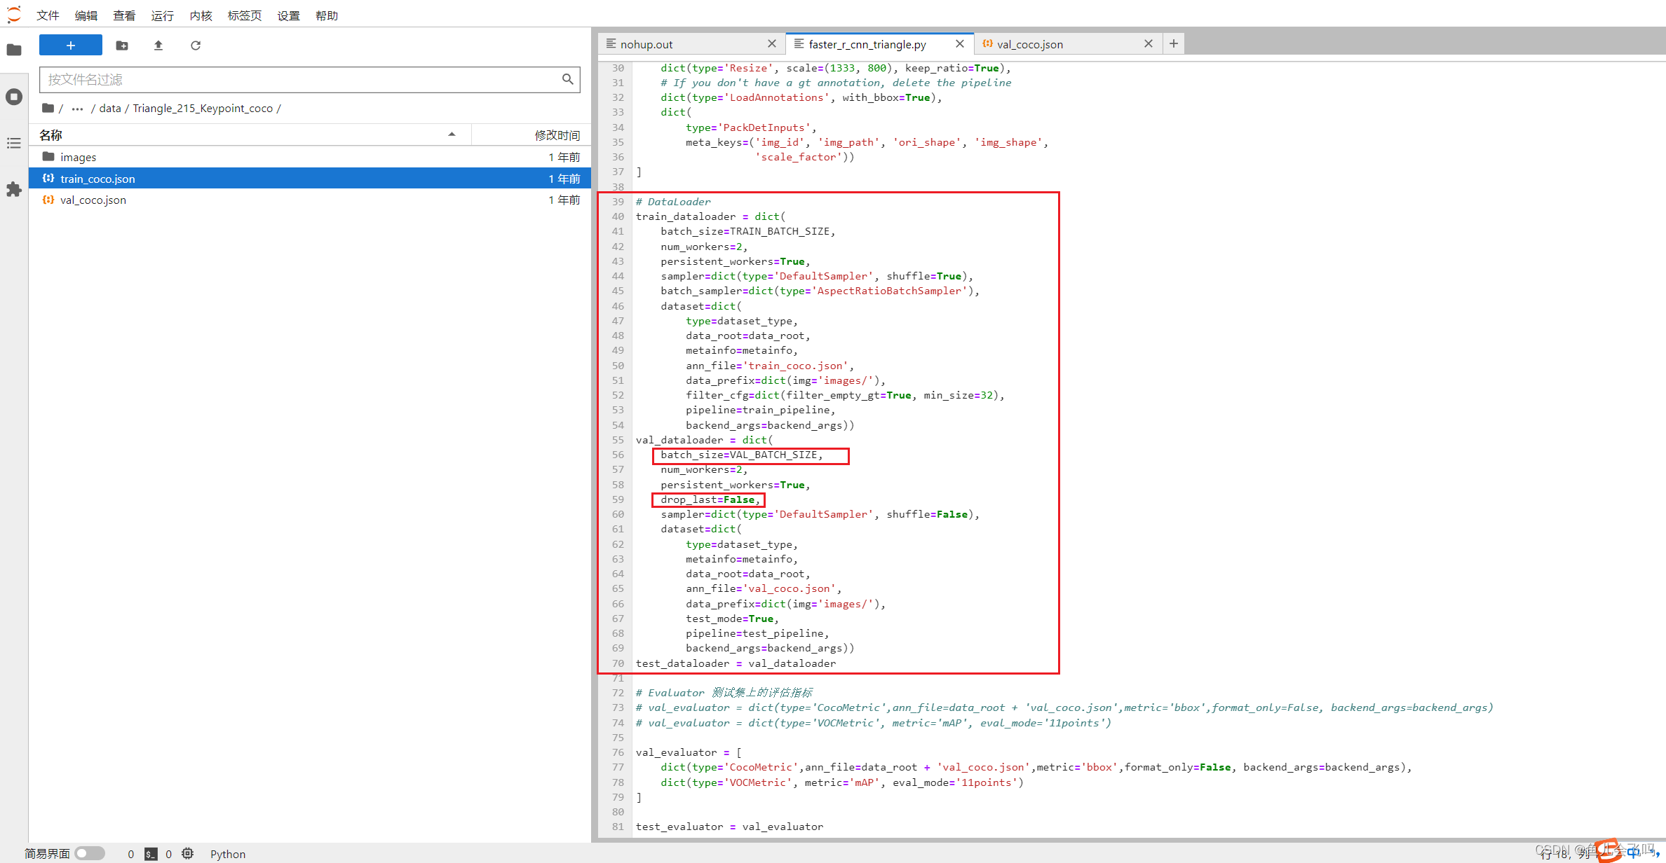This screenshot has height=863, width=1666.
Task: Toggle the simple interface switch
Action: coord(90,853)
